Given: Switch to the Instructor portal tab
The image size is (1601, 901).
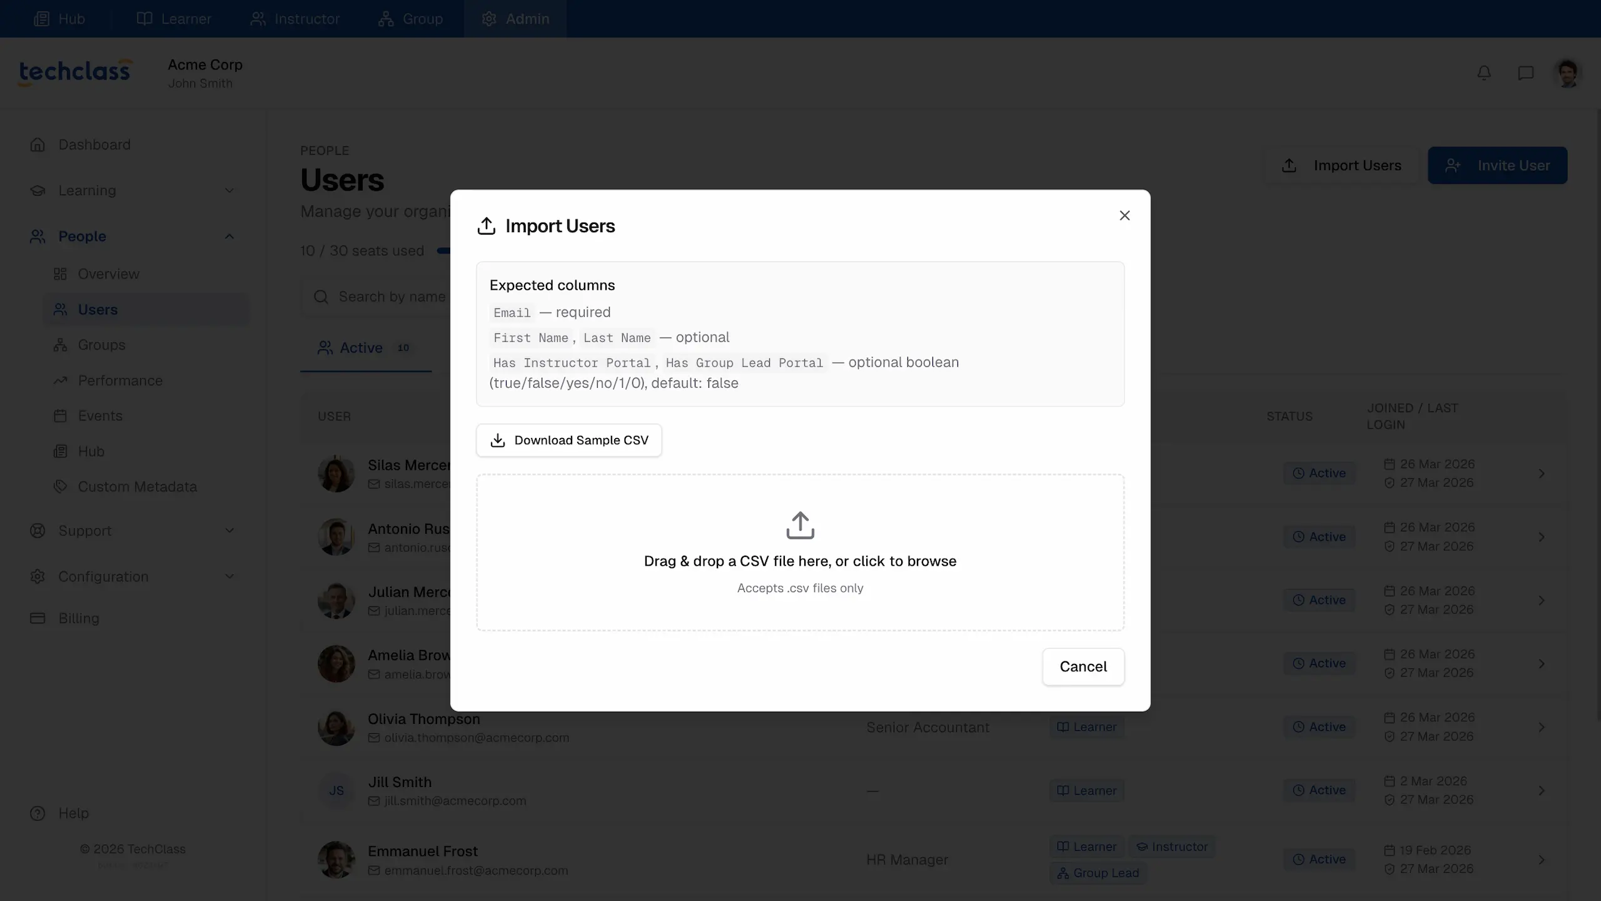Looking at the screenshot, I should point(295,19).
